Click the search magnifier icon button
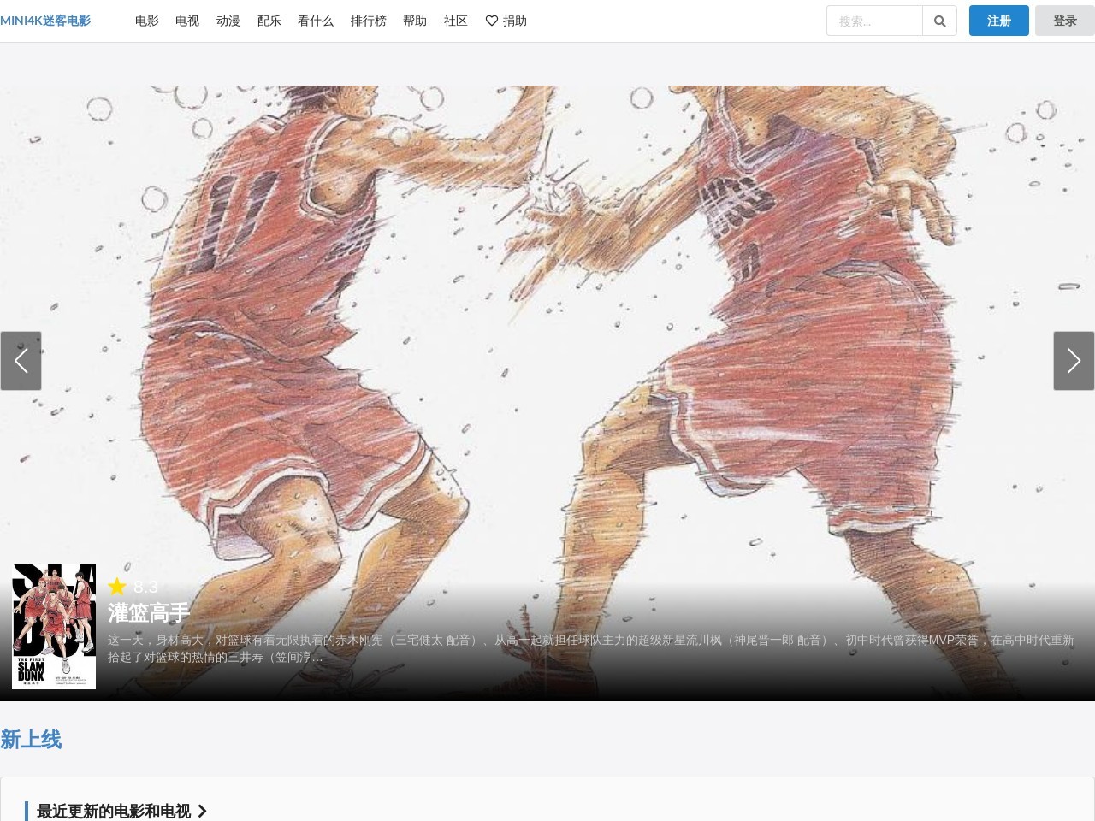This screenshot has width=1095, height=821. 939,21
